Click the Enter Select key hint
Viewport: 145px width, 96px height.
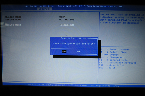click(x=109, y=55)
